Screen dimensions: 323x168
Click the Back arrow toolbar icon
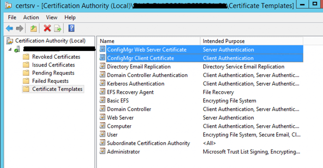pos(9,28)
